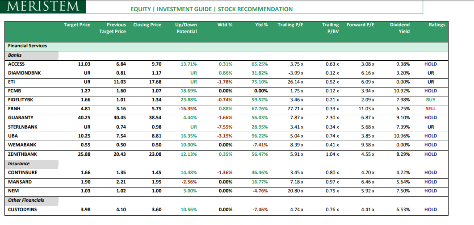
Task: Click the 'Ytd %' column header
Action: (x=261, y=25)
